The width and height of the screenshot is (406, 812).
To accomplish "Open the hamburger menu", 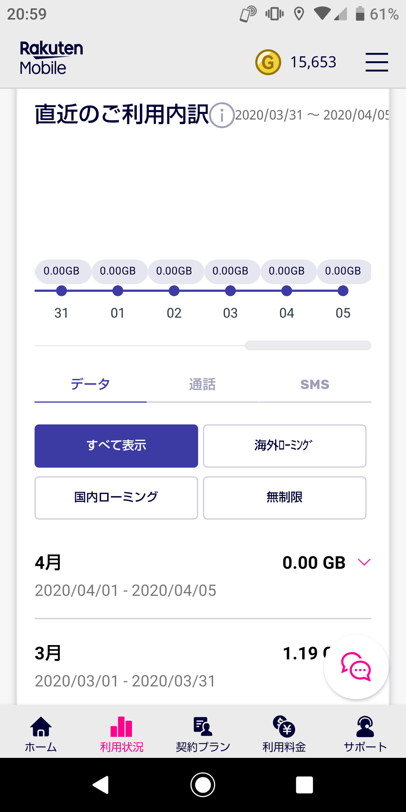I will tap(377, 62).
